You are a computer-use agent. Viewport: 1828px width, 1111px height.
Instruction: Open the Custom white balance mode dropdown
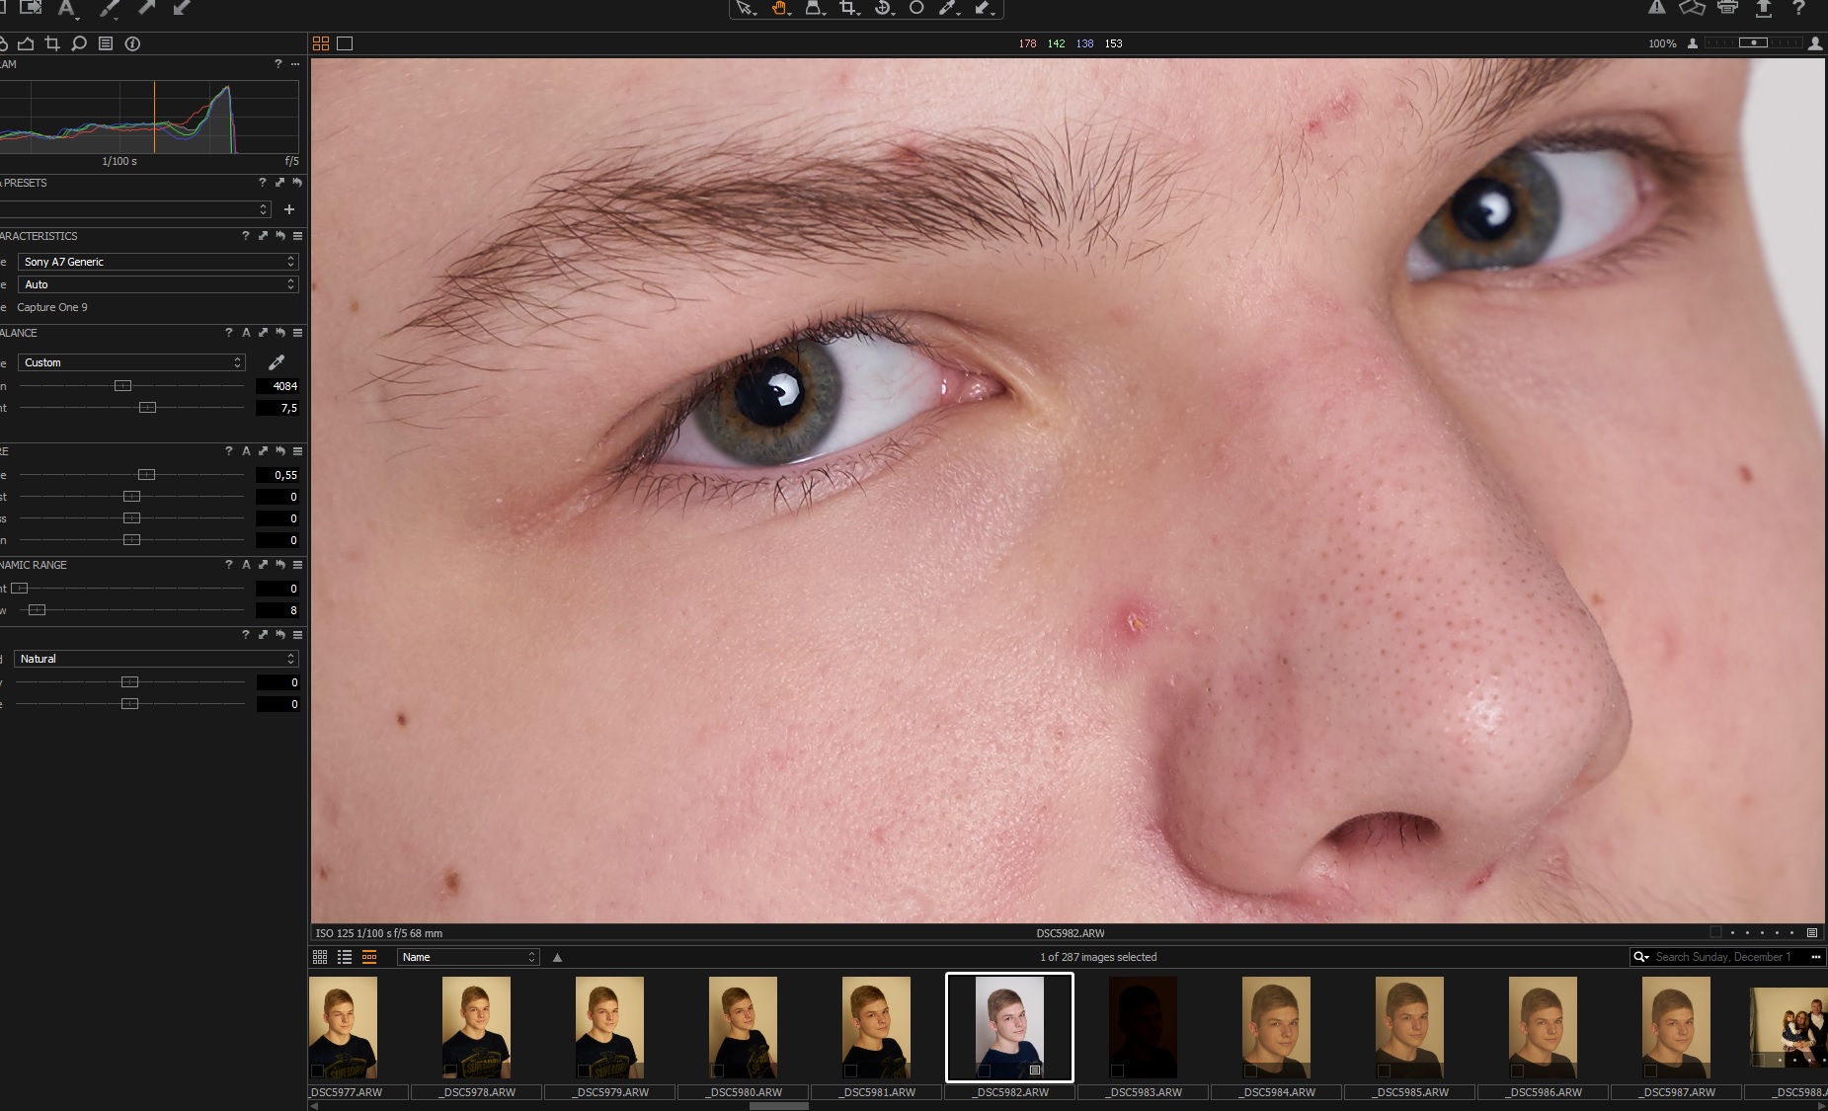[131, 362]
